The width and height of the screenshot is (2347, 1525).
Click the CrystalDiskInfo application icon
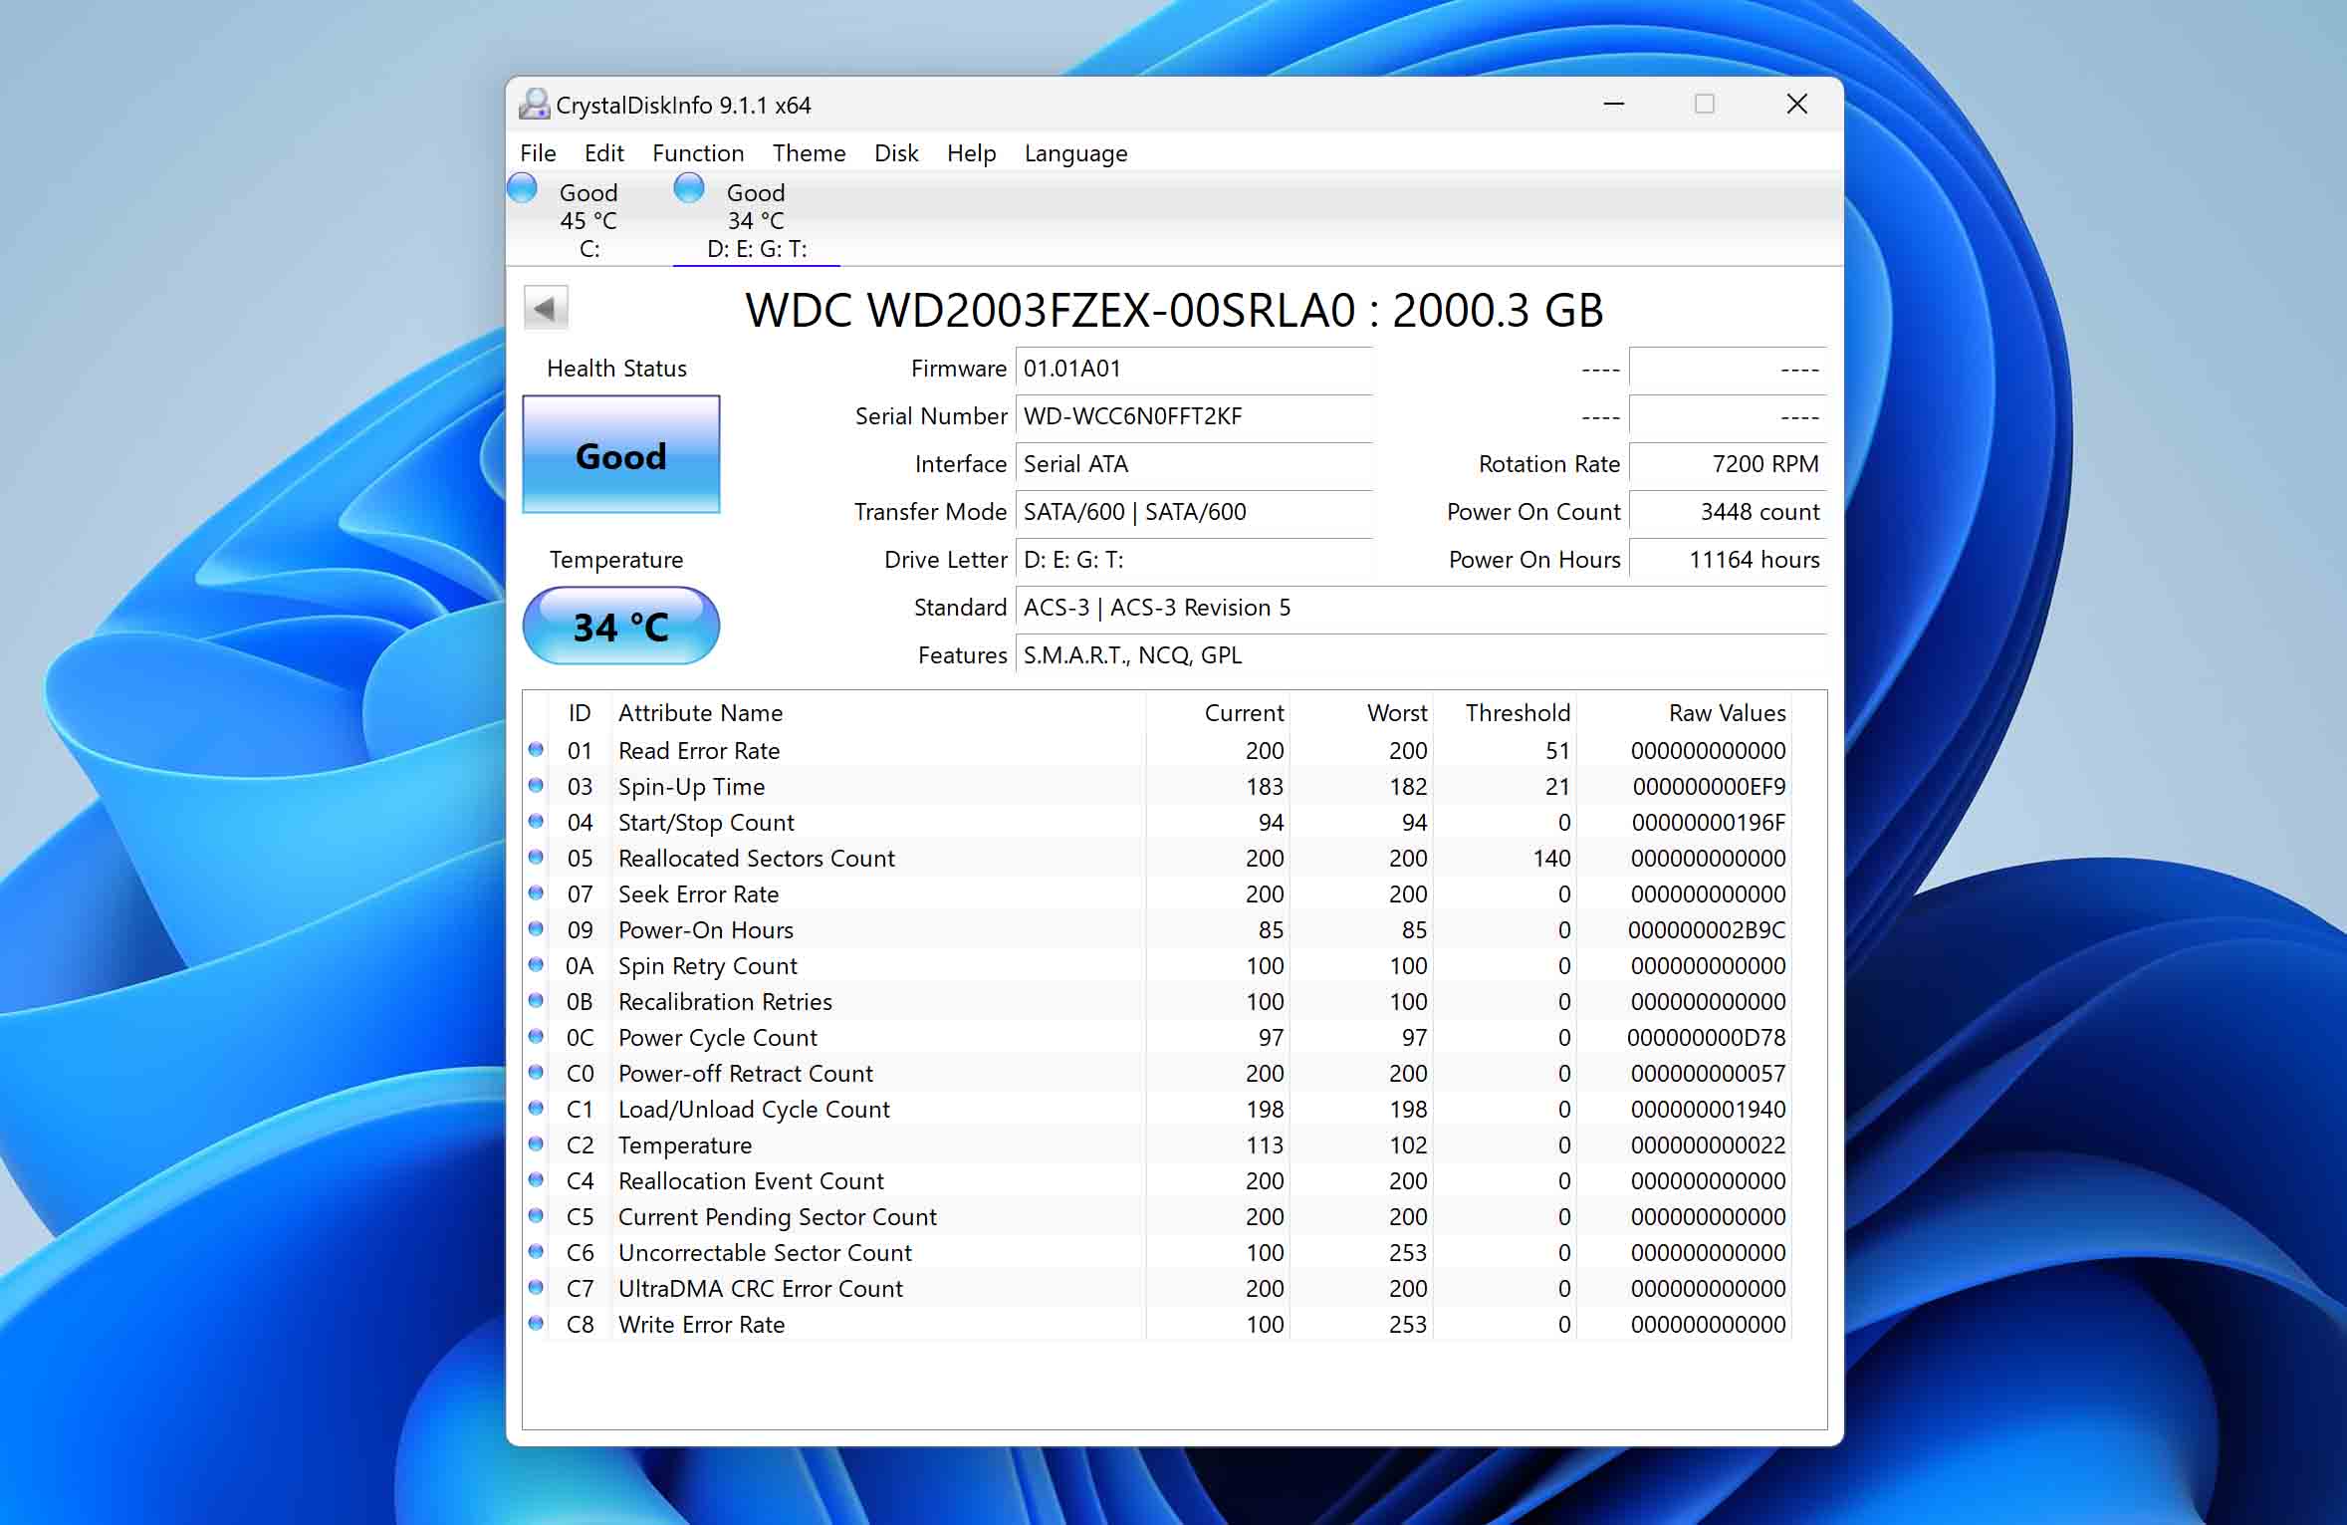[x=532, y=105]
